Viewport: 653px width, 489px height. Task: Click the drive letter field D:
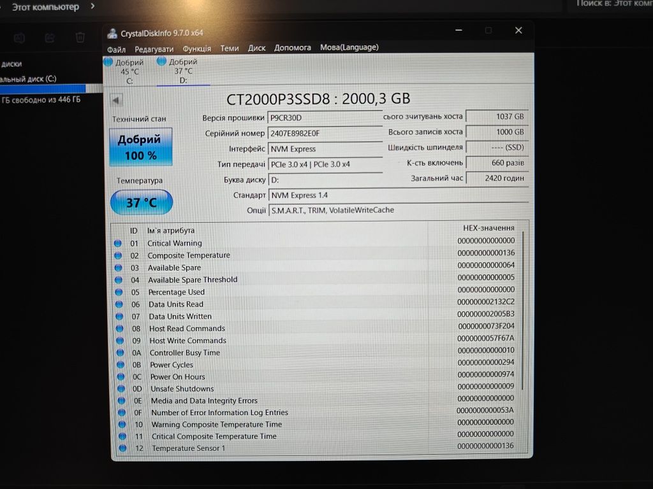pos(325,180)
